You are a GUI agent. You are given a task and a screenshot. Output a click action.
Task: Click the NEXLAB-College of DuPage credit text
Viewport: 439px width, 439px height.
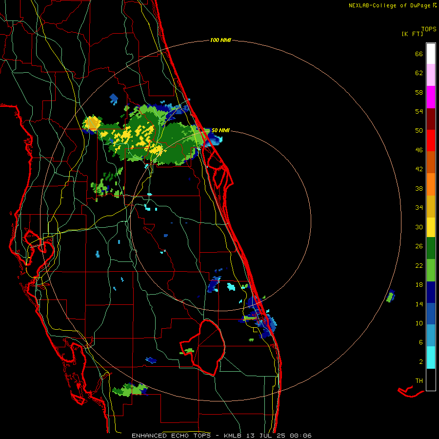(389, 5)
